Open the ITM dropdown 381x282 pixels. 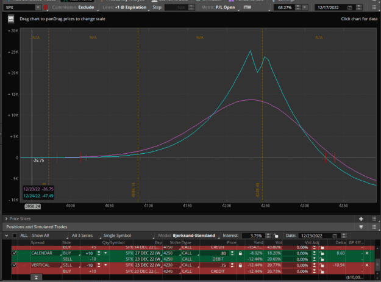(256, 7)
